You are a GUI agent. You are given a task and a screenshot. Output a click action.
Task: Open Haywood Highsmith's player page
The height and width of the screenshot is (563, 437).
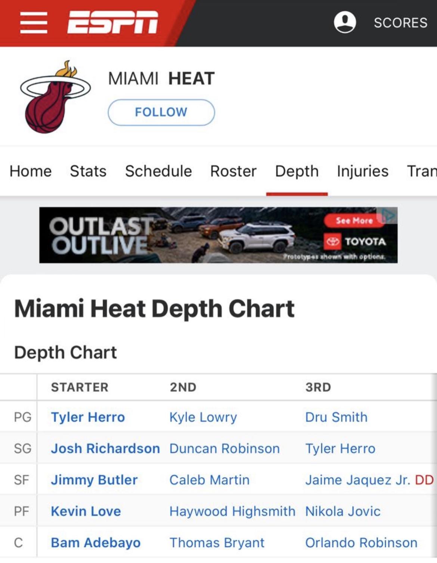(x=232, y=511)
